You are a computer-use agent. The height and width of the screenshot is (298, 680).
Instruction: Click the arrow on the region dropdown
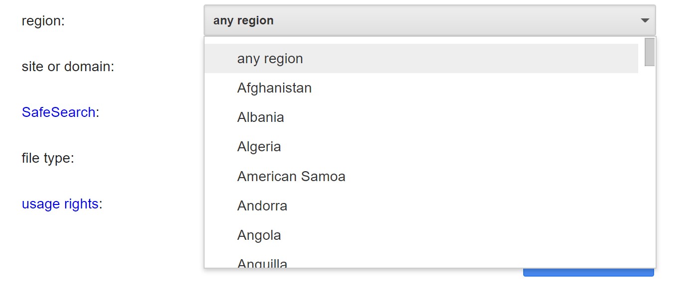[x=645, y=20]
